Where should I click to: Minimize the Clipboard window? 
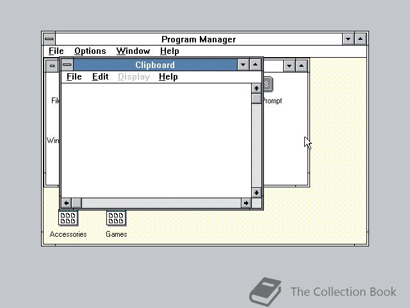(243, 65)
